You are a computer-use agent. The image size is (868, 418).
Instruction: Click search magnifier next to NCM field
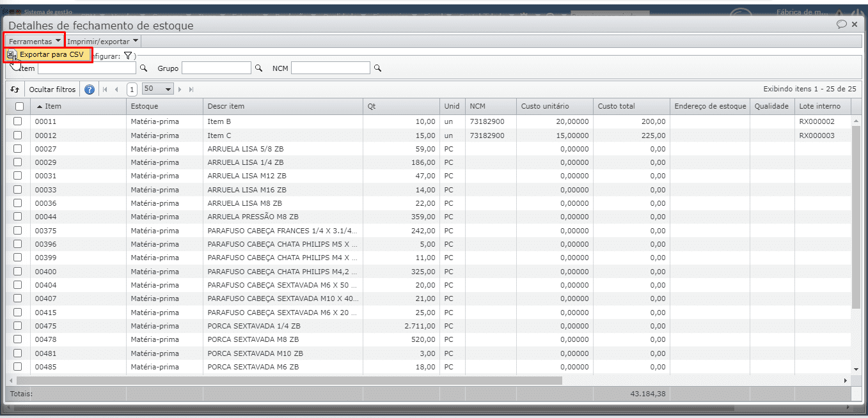377,68
